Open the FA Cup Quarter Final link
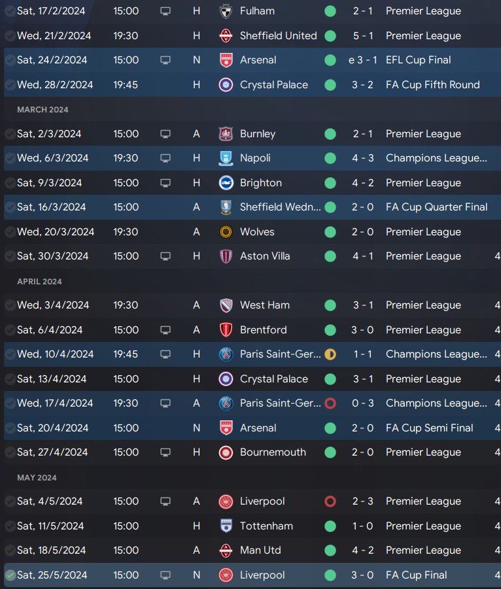The image size is (501, 589). [436, 207]
